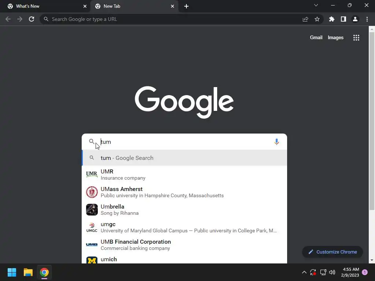The image size is (375, 281).
Task: Click the Umbrella album art thumbnail
Action: click(x=92, y=210)
